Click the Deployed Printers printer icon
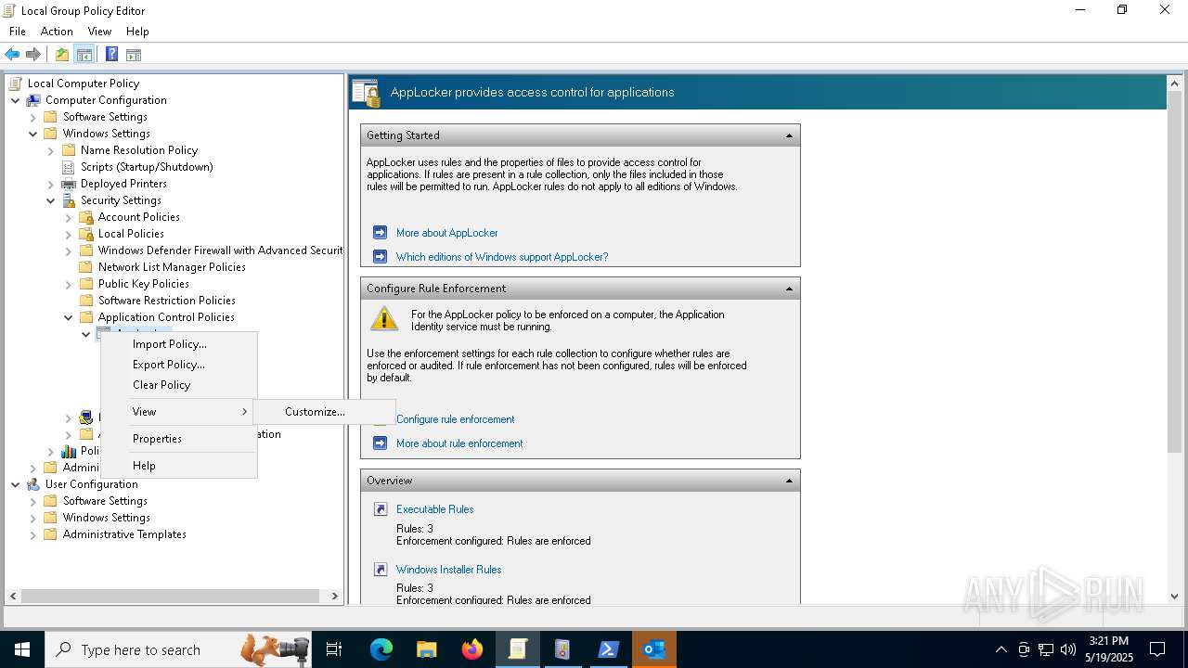The height and width of the screenshot is (668, 1188). coord(69,184)
